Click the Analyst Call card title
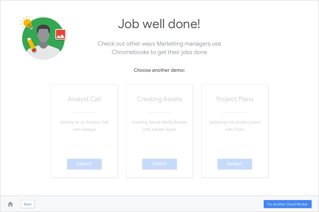This screenshot has height=212, width=319. pyautogui.click(x=84, y=99)
